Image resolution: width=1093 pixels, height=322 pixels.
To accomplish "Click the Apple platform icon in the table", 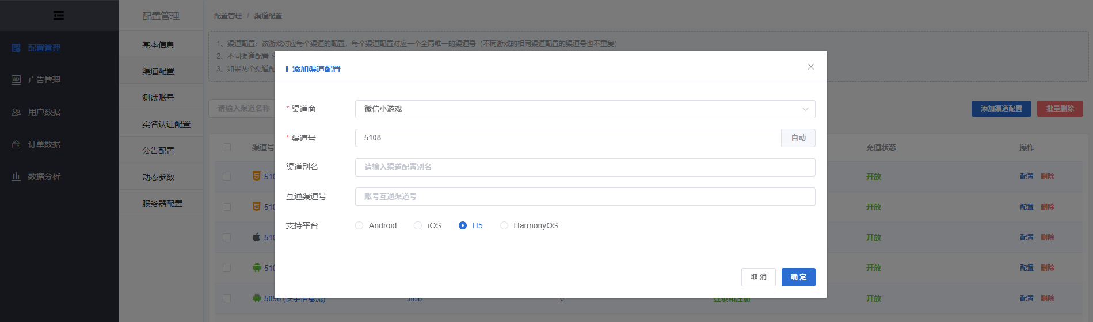I will [x=257, y=237].
